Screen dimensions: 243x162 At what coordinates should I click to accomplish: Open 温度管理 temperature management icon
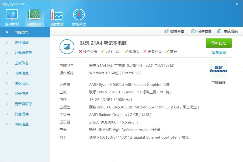click(x=56, y=15)
